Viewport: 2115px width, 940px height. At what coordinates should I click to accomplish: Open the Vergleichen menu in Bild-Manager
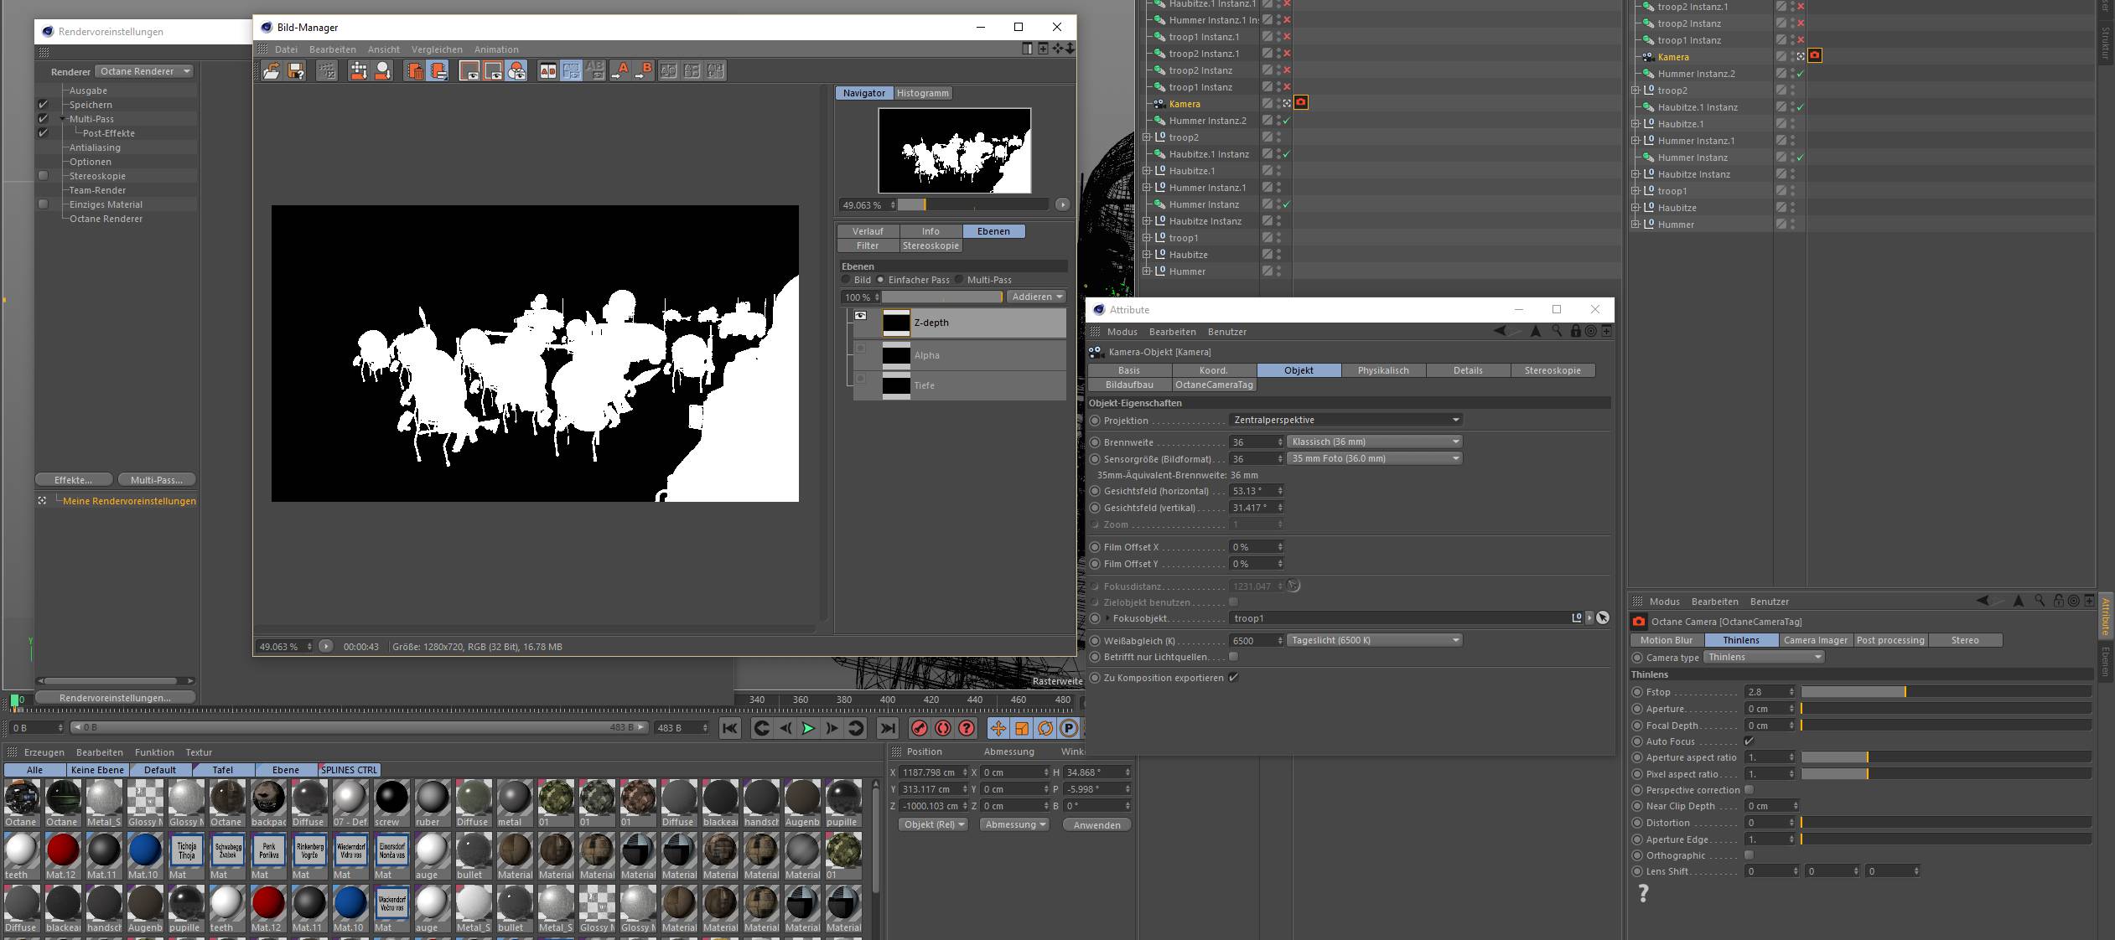(437, 49)
